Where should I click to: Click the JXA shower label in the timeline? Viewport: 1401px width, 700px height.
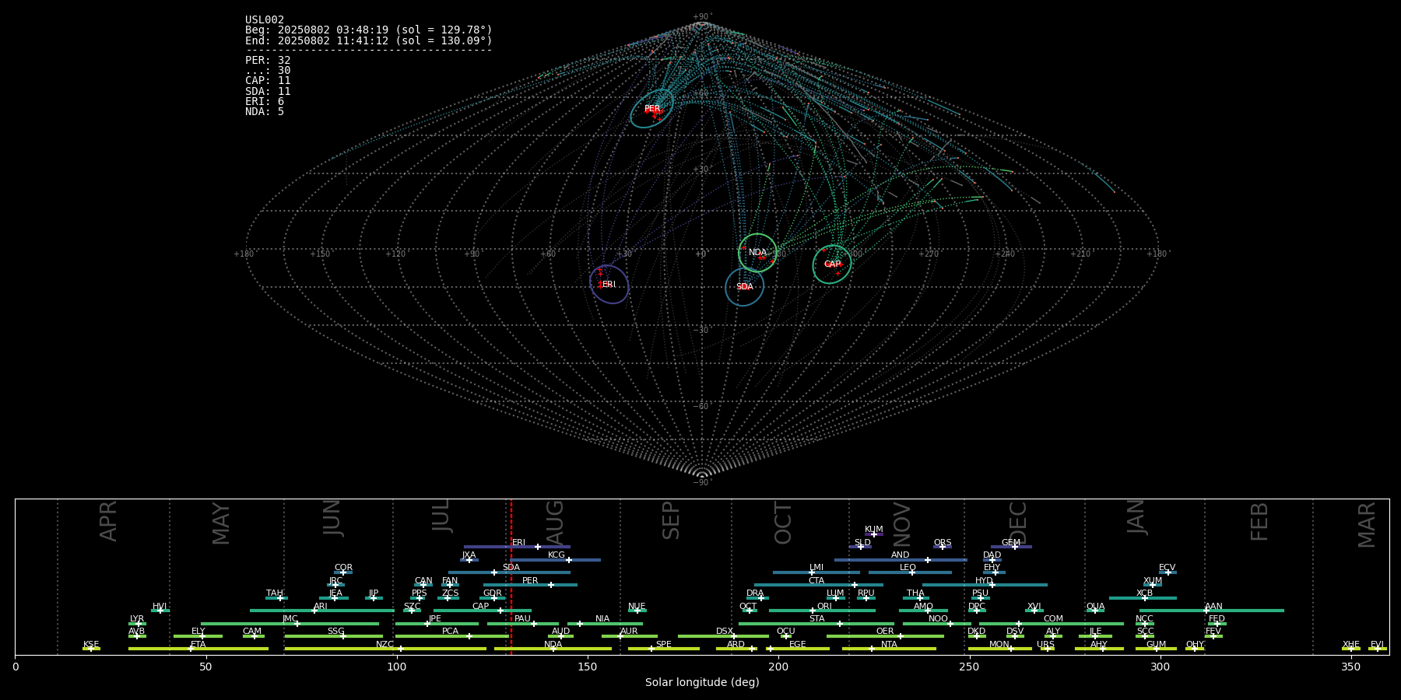(469, 555)
